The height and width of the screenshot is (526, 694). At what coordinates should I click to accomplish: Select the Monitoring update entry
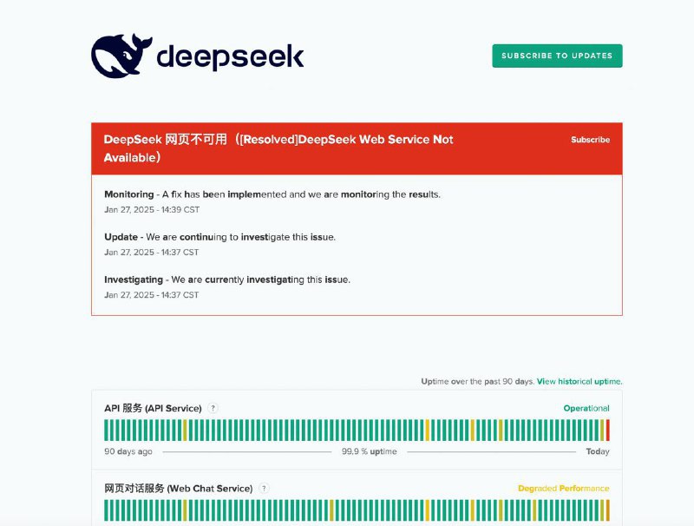273,194
